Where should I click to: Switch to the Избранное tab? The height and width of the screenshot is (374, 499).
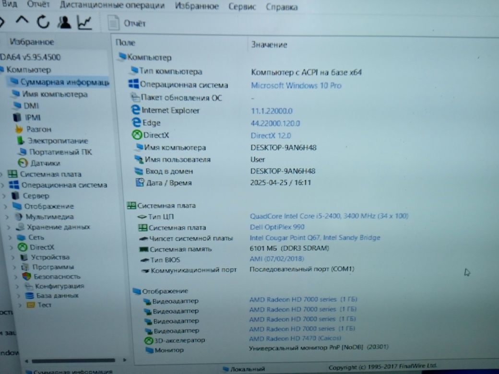coord(32,42)
